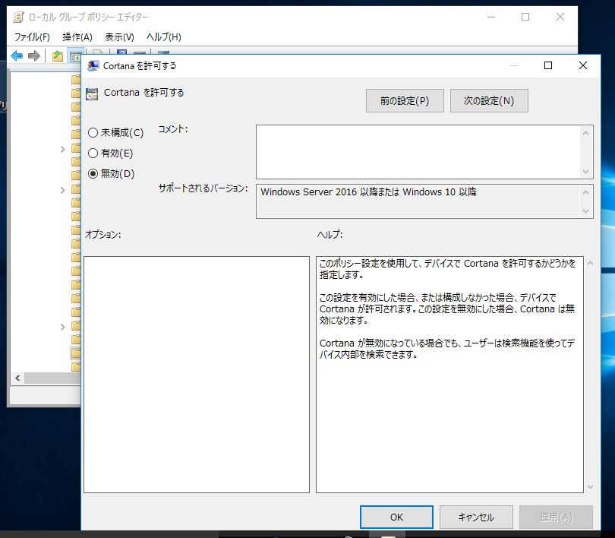
Task: Click the up-one-level folder toolbar icon
Action: [57, 55]
